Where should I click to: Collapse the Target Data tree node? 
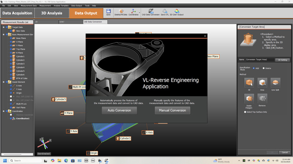4,27
